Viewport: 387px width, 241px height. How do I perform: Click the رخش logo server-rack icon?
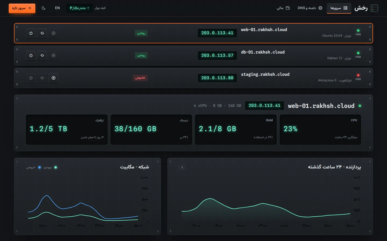click(x=374, y=8)
